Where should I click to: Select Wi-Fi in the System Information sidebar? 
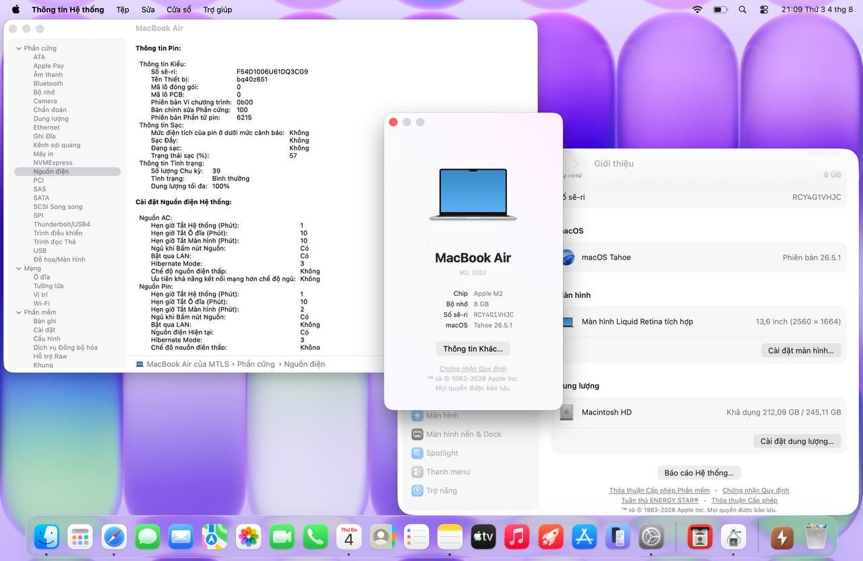[x=42, y=303]
